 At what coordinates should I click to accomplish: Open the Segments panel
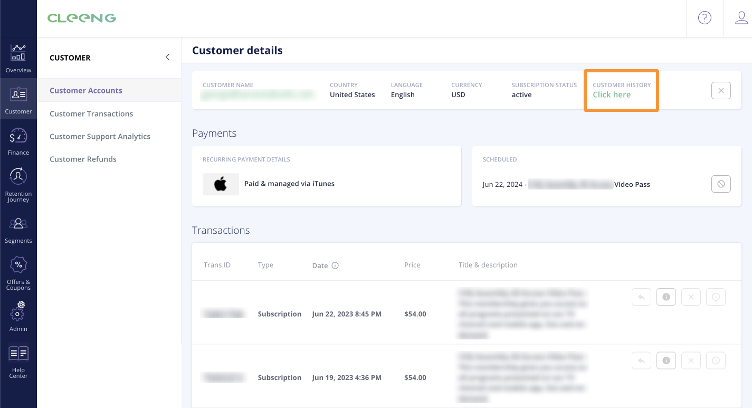(x=18, y=228)
